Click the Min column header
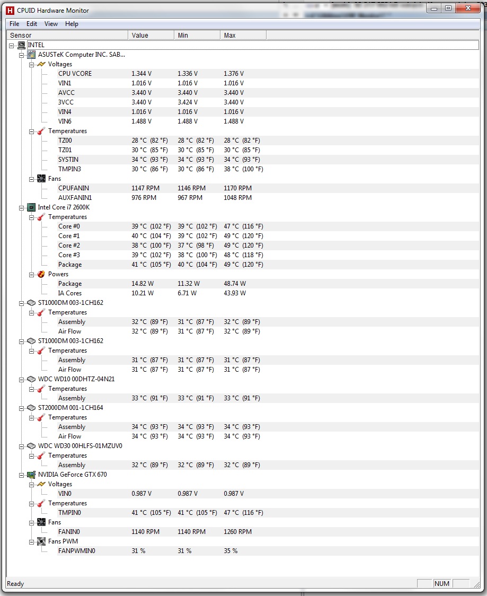 click(x=197, y=35)
